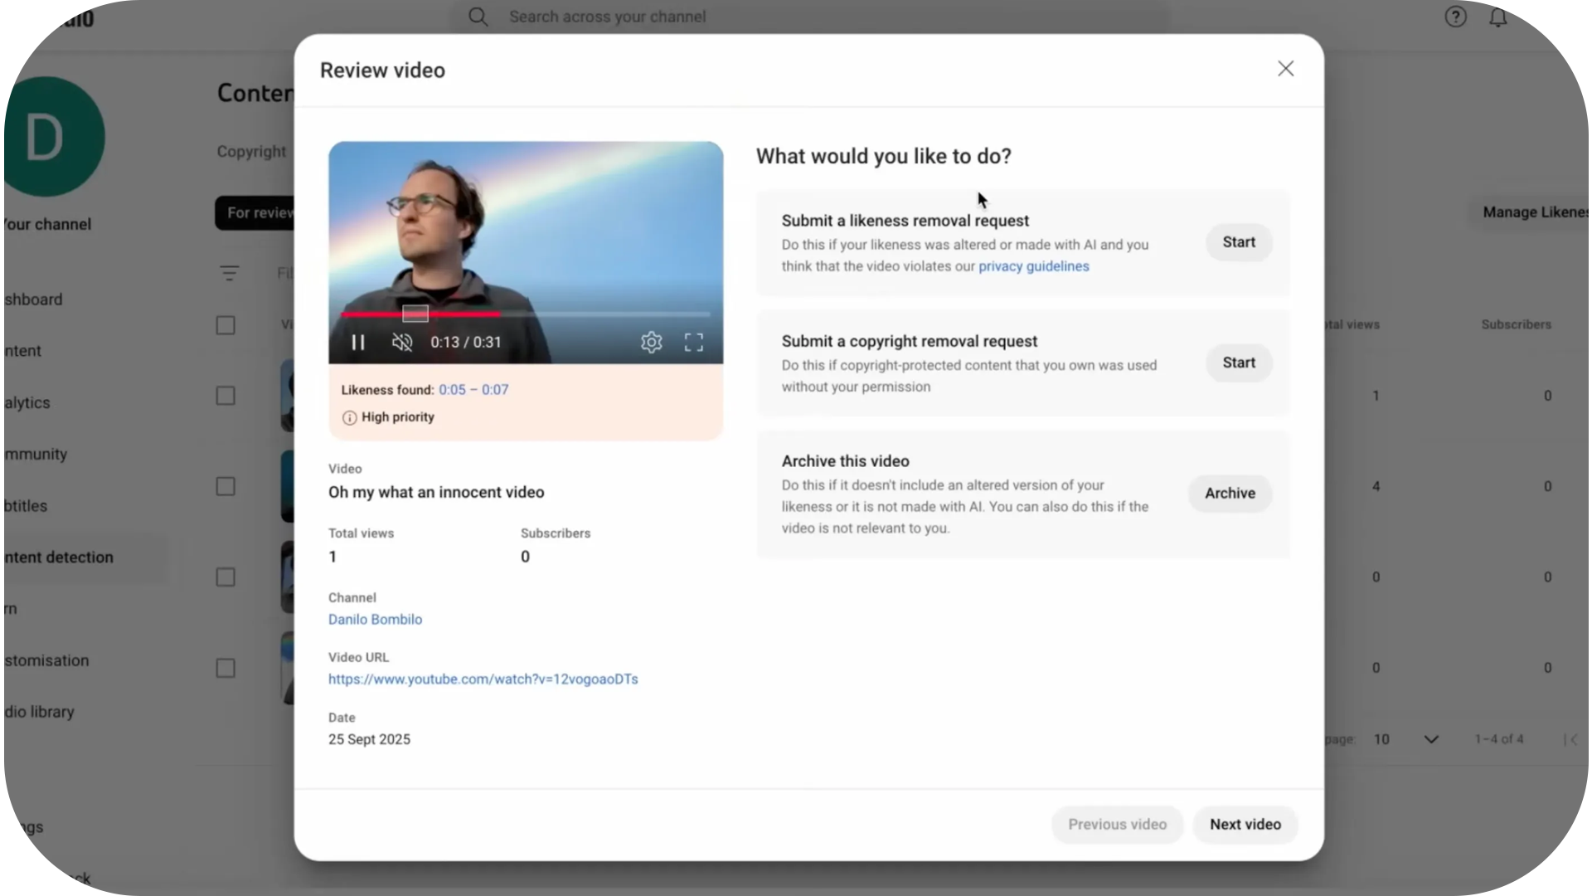Enter fullscreen in the video player
This screenshot has width=1592, height=896.
694,343
